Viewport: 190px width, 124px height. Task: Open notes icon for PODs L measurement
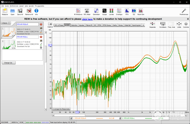click(41, 47)
